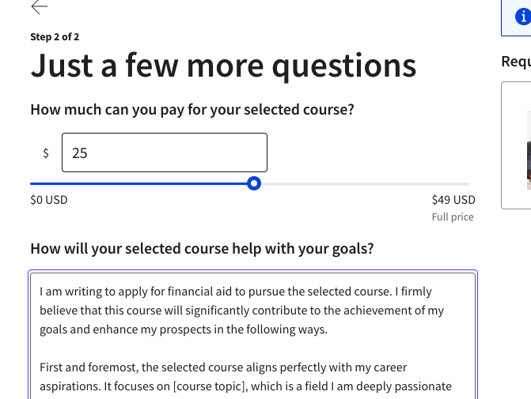Image resolution: width=531 pixels, height=399 pixels.
Task: Click the $0 USD minimum label
Action: coord(49,200)
